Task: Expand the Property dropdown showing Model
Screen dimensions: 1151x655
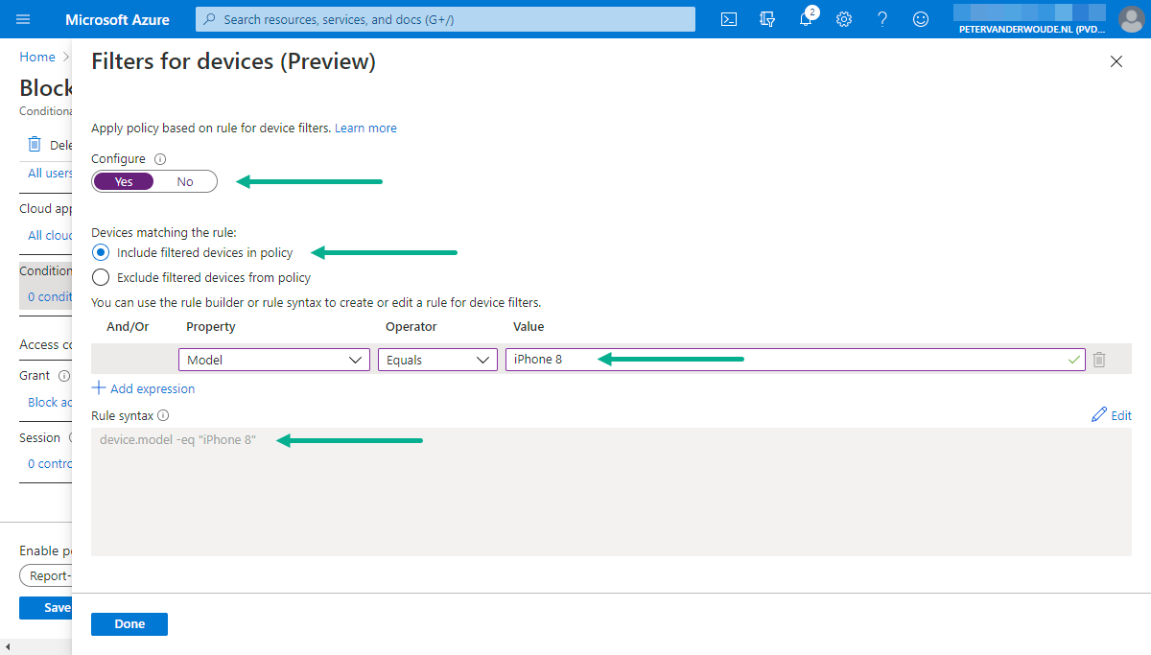Action: pyautogui.click(x=273, y=360)
